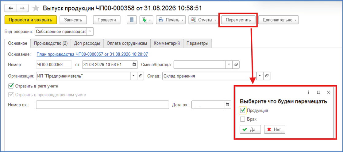Add document to favorites with star icon
Screen dimensions: 343x152
pos(36,8)
